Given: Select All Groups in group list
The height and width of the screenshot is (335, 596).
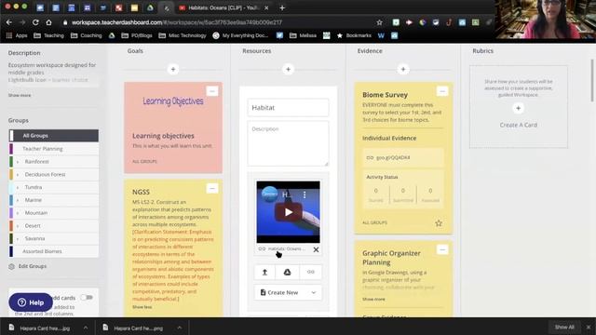Looking at the screenshot, I should click(x=54, y=136).
